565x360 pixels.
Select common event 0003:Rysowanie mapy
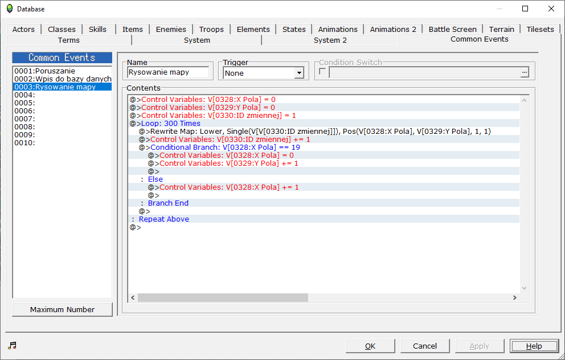click(x=62, y=87)
